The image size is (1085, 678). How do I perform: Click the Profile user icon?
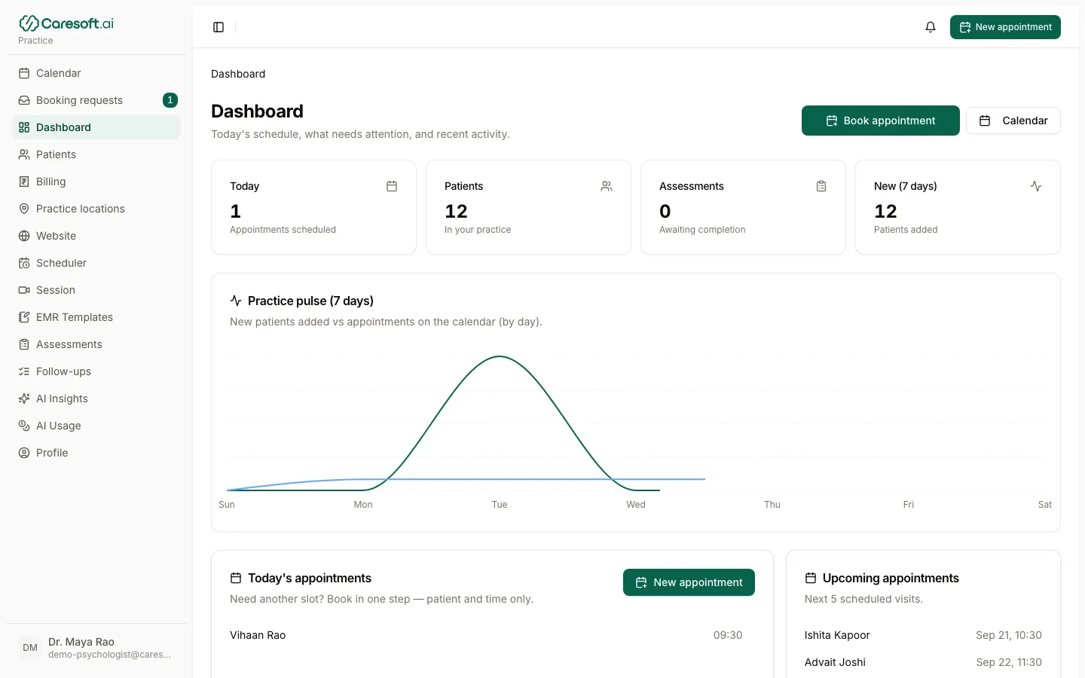(24, 453)
